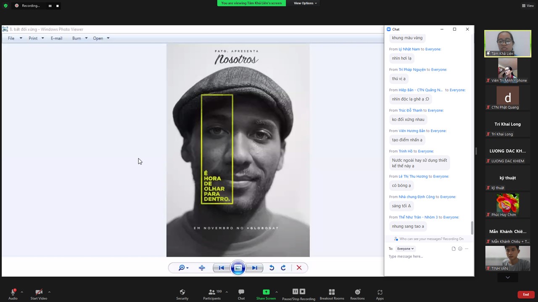This screenshot has height=302, width=538.
Task: Click the red End meeting button
Action: click(526, 294)
